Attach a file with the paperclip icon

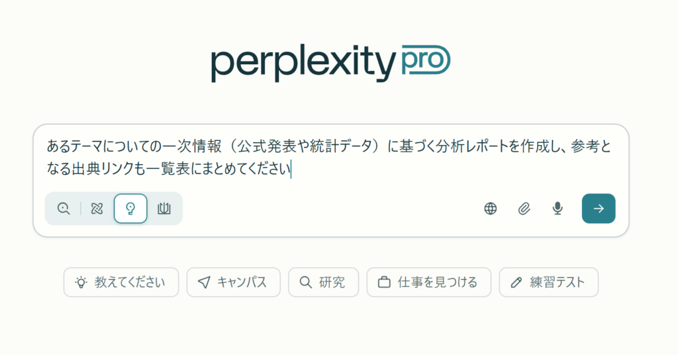[524, 209]
